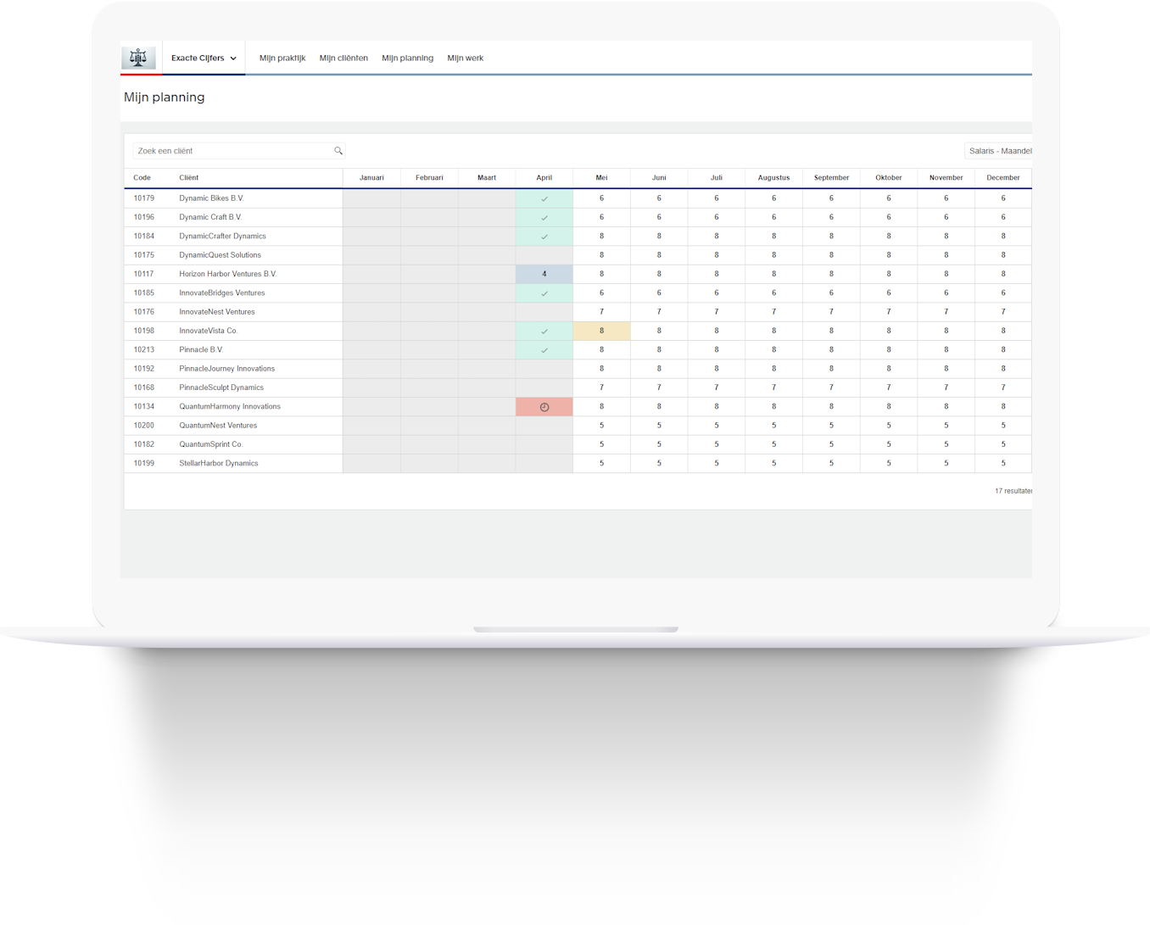The height and width of the screenshot is (925, 1150).
Task: Click the scales of justice logo icon
Action: [x=138, y=58]
